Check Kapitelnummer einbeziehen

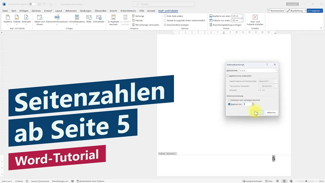coord(228,76)
